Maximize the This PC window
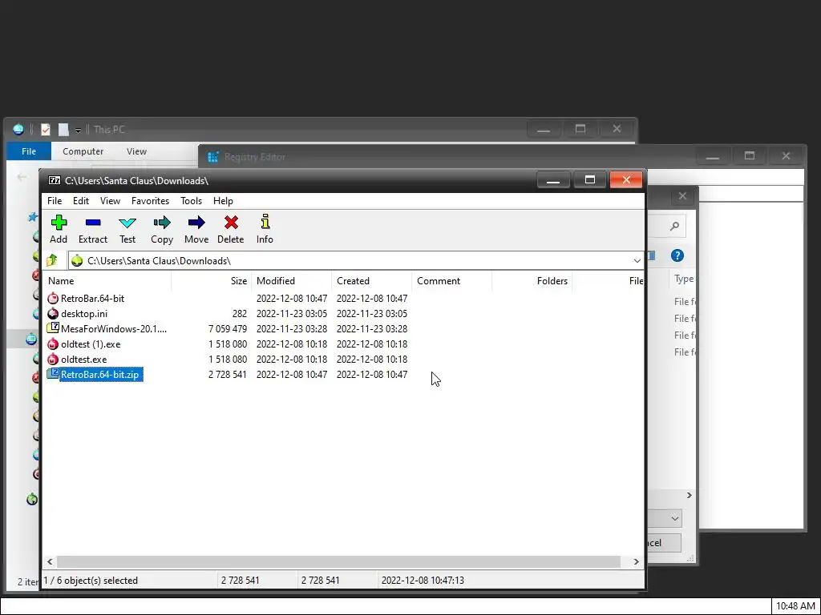Image resolution: width=821 pixels, height=615 pixels. (x=580, y=129)
